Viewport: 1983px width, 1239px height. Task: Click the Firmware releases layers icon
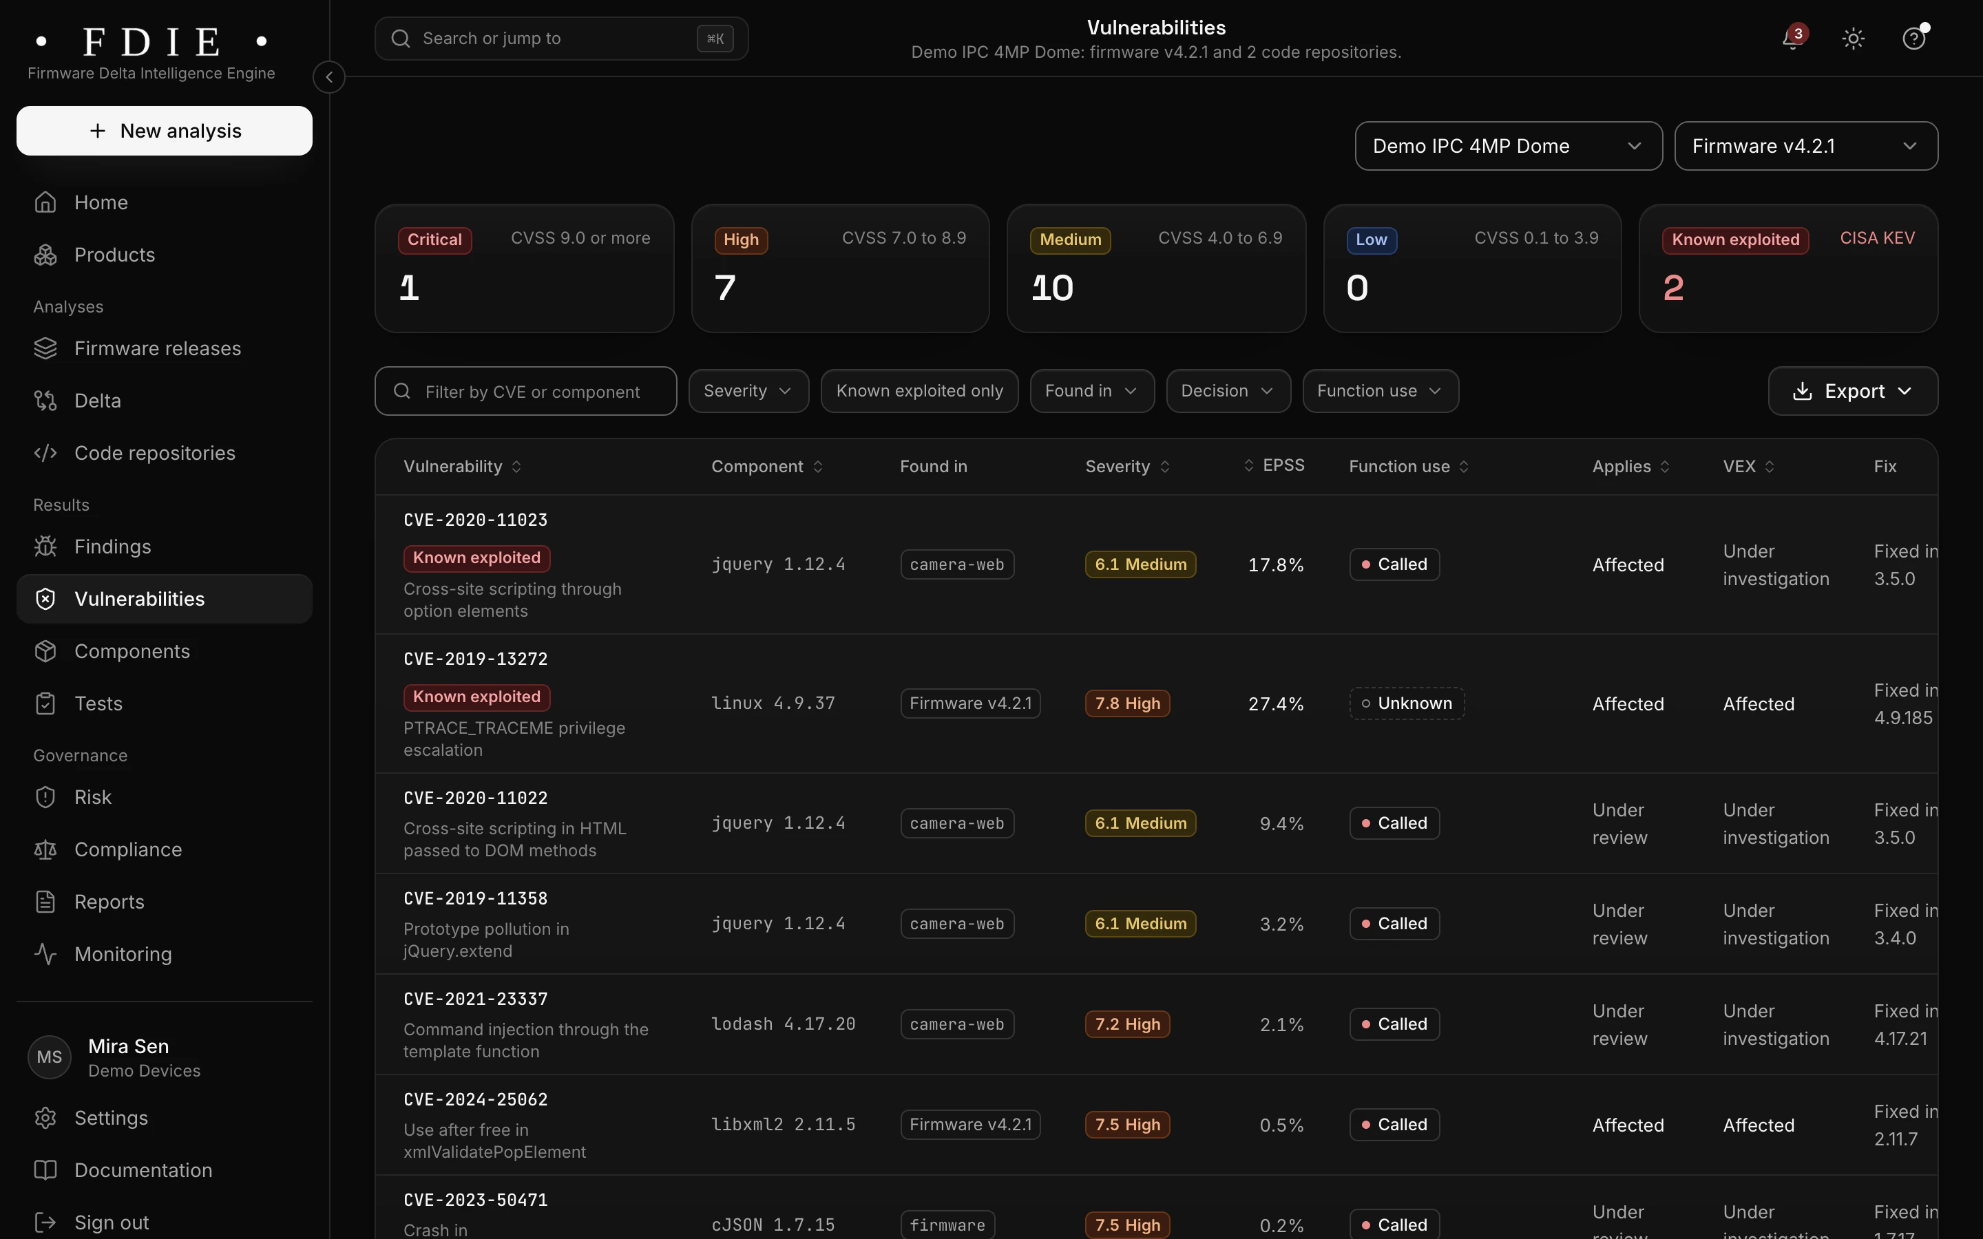46,348
